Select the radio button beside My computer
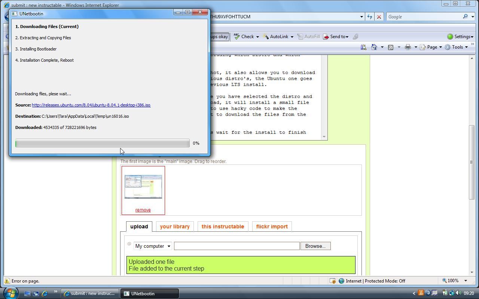The image size is (479, 299). click(x=129, y=244)
